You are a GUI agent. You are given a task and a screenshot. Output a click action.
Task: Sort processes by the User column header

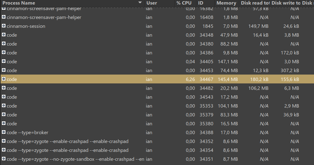pos(159,3)
